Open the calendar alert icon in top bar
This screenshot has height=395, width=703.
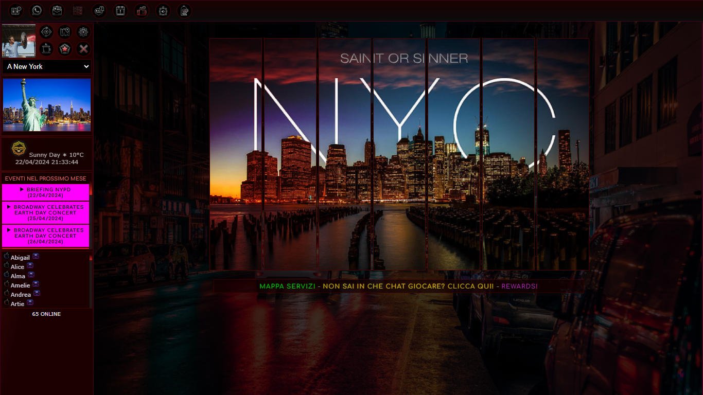(120, 11)
